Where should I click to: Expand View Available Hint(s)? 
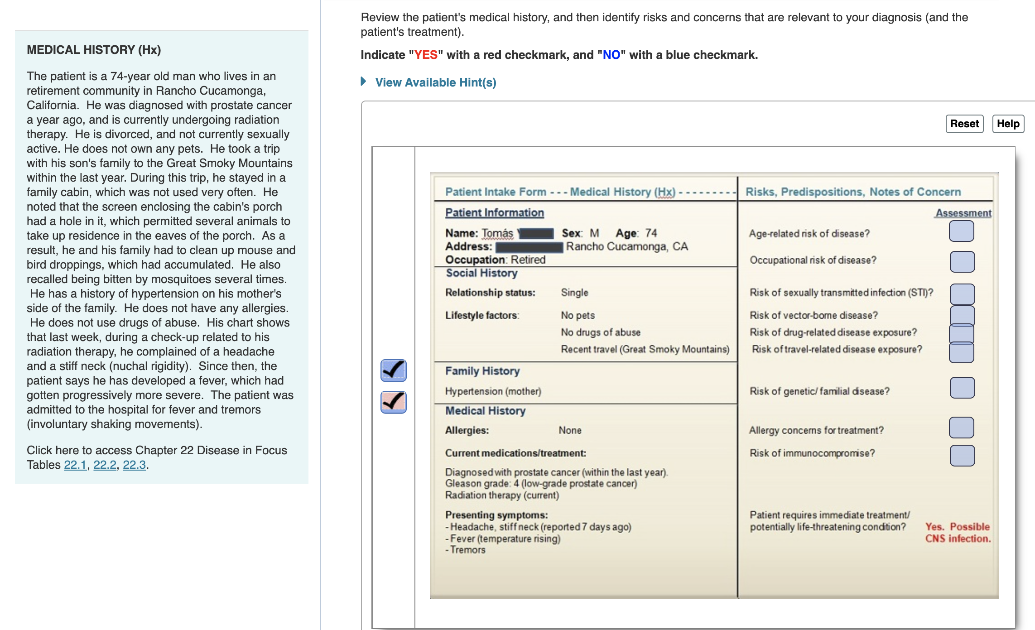tap(435, 82)
